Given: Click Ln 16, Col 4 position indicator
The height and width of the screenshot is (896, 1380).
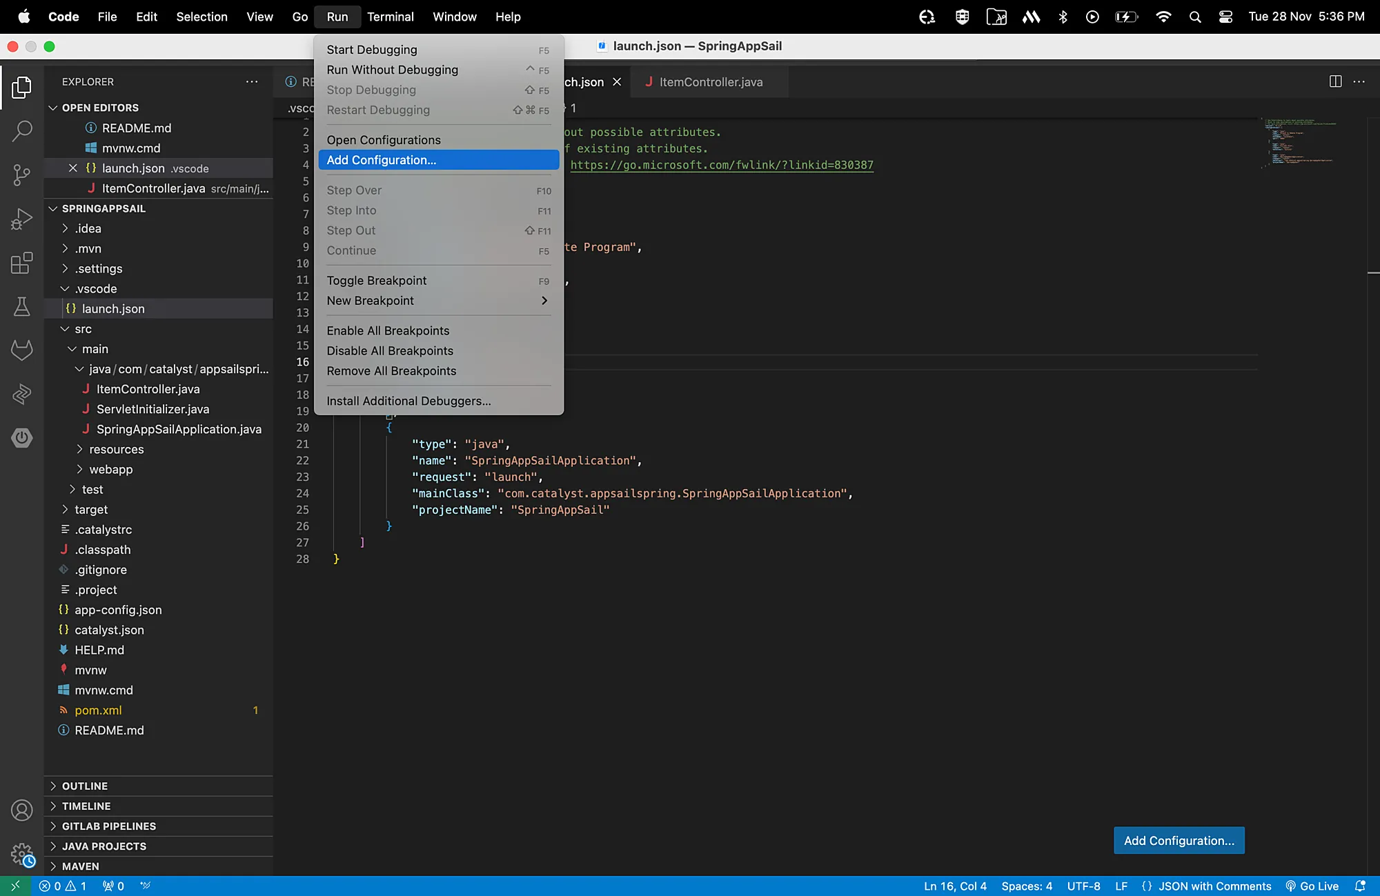Looking at the screenshot, I should click(x=955, y=886).
